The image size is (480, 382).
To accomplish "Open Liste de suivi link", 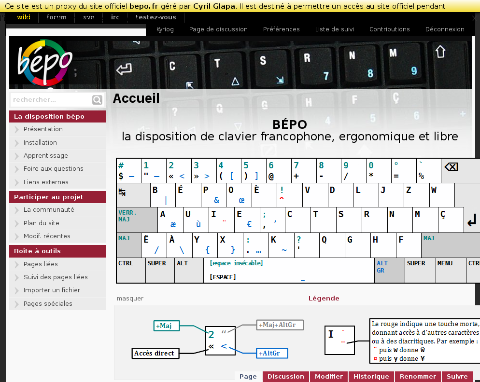I will (x=335, y=29).
